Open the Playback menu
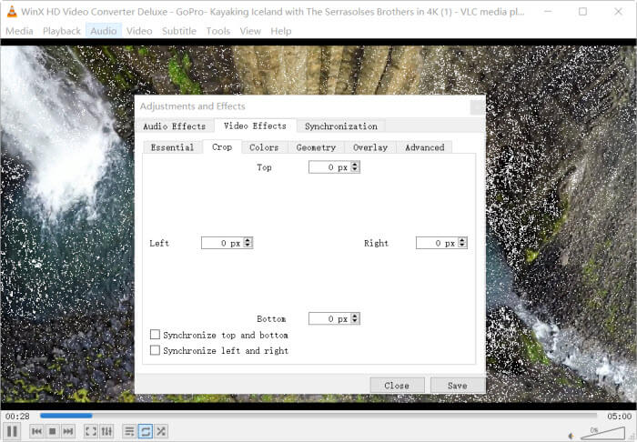637x442 pixels. point(61,31)
